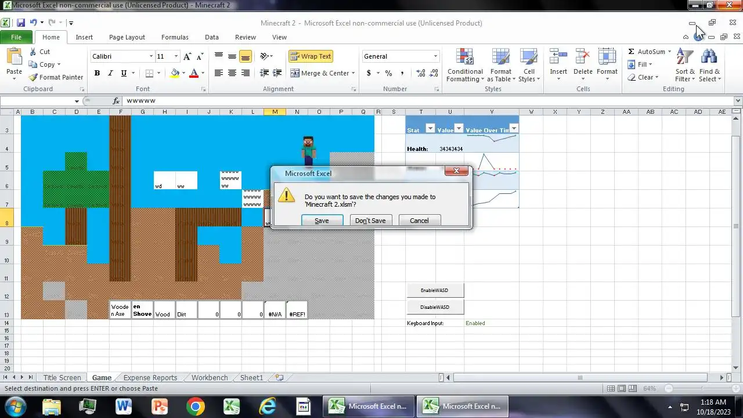Apply center text alignment
Viewport: 743px width, 418px height.
[x=232, y=73]
